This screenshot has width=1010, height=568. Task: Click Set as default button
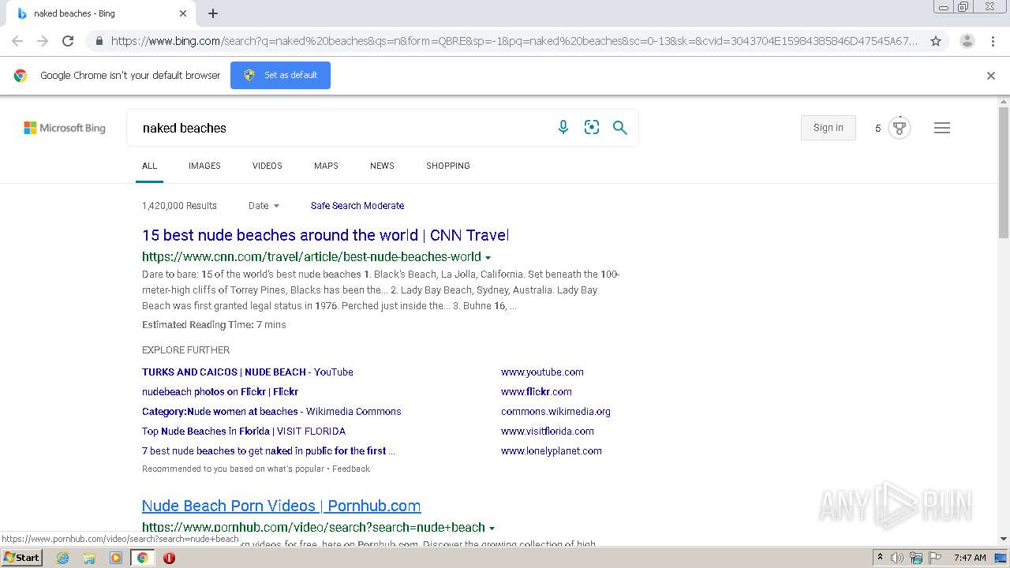(x=280, y=75)
